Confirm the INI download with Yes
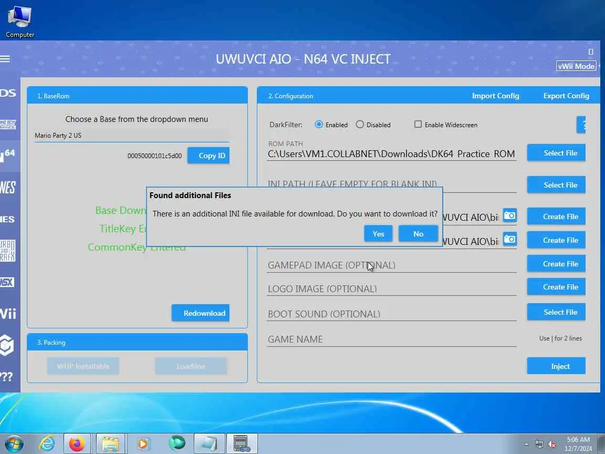This screenshot has width=605, height=454. point(378,234)
